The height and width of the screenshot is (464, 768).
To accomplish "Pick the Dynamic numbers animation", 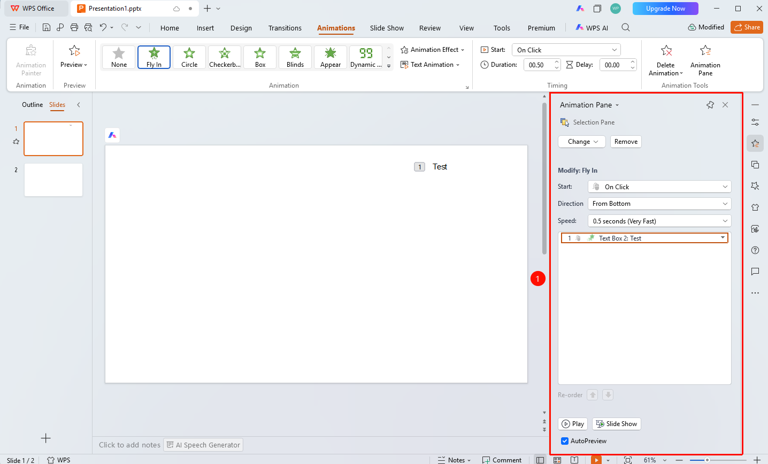I will (x=366, y=57).
